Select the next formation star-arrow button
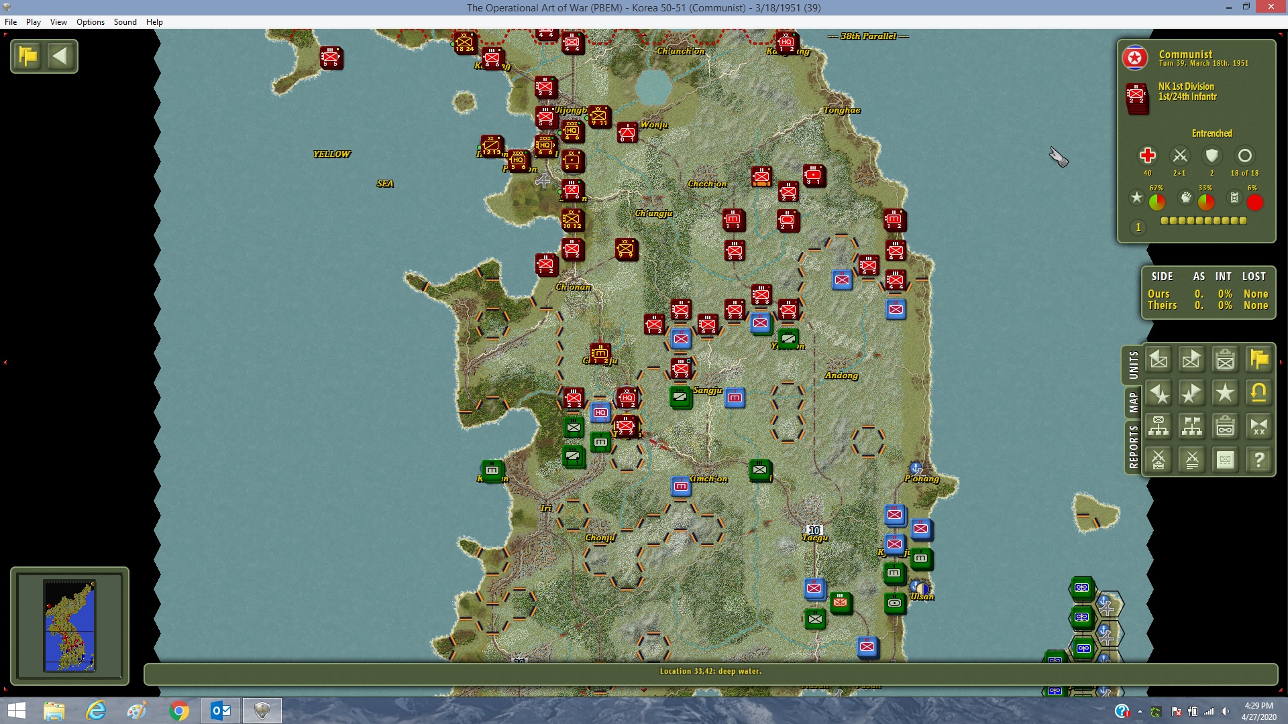The height and width of the screenshot is (724, 1288). pyautogui.click(x=1192, y=394)
